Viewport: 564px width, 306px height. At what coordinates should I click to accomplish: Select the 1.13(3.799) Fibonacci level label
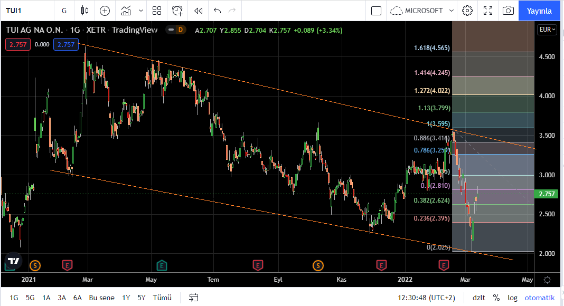coord(434,108)
